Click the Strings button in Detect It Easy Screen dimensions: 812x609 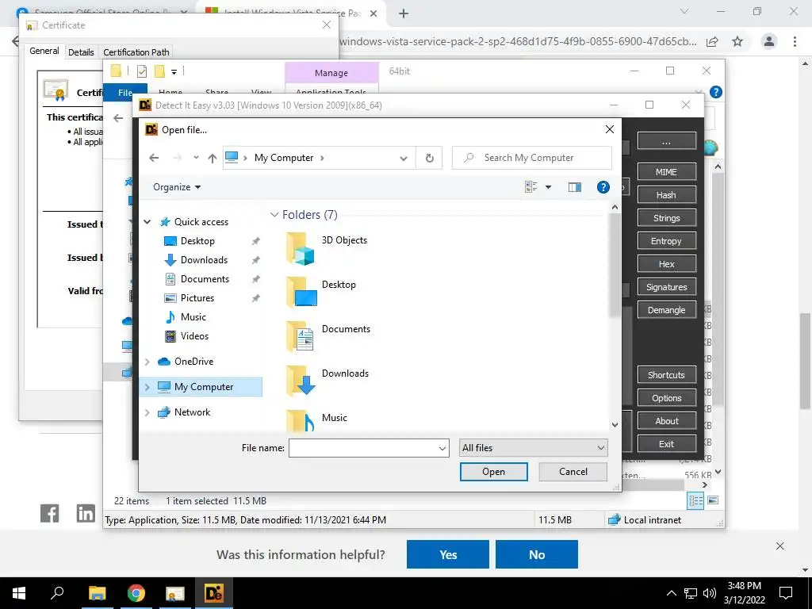tap(666, 218)
